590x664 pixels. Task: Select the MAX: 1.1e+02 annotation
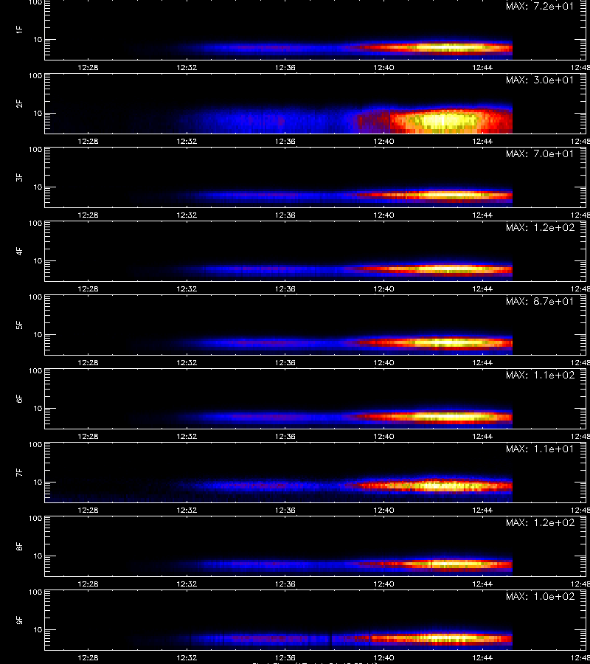tap(540, 376)
